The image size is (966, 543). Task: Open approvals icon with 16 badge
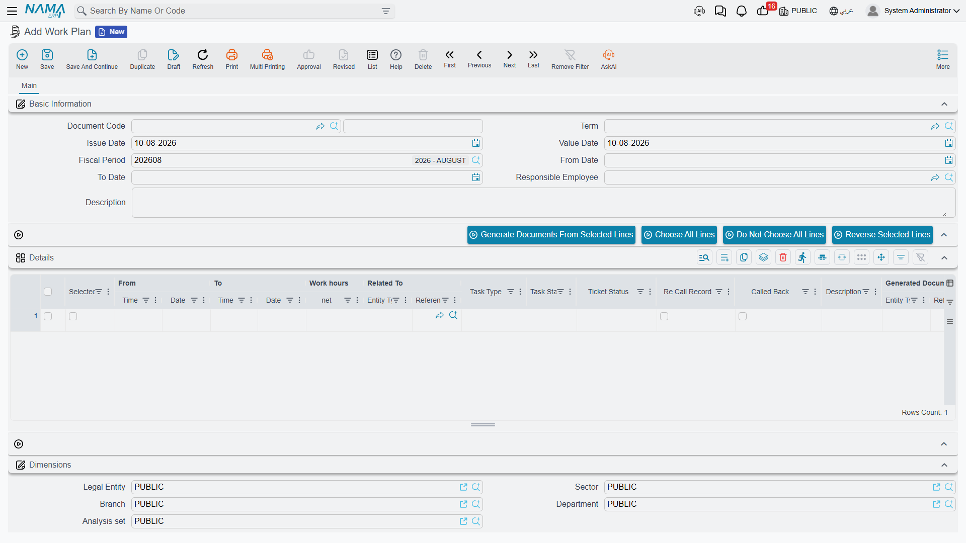tap(763, 11)
